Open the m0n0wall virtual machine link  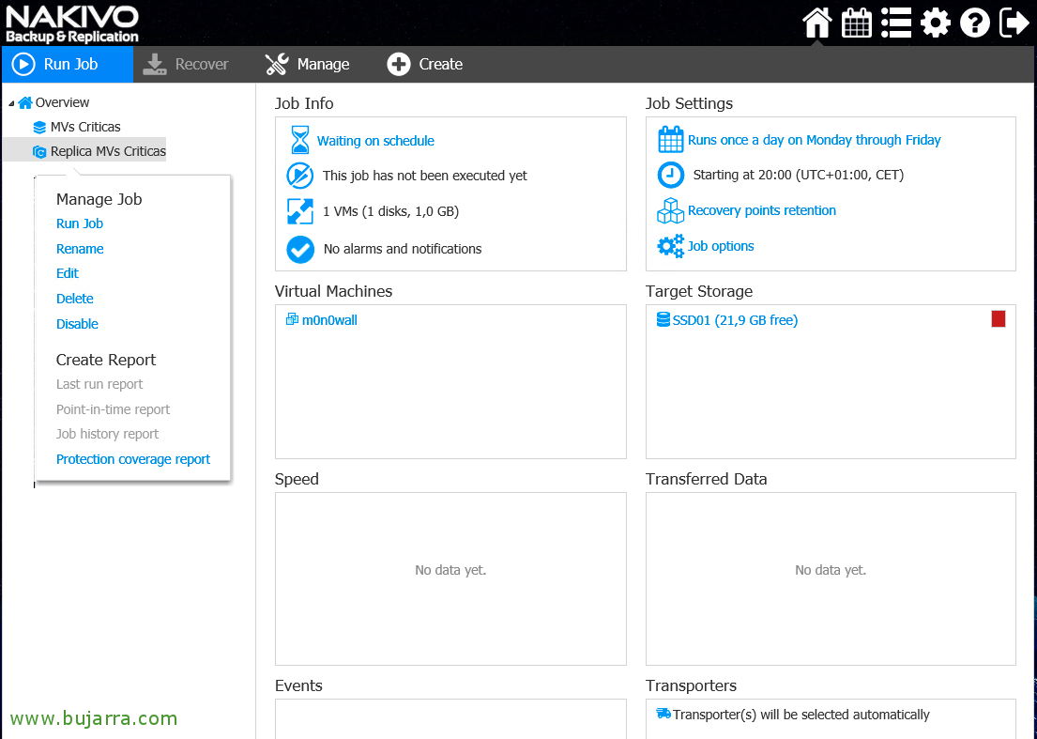pos(329,320)
